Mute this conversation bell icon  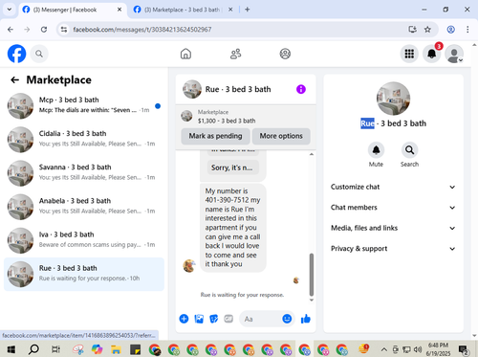[376, 150]
